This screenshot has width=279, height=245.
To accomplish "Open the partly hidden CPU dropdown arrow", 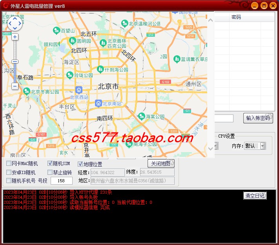I will point(216,146).
